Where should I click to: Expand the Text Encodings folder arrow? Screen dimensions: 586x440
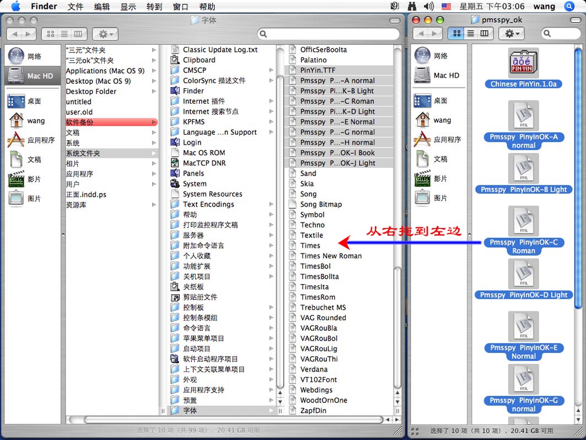[271, 204]
